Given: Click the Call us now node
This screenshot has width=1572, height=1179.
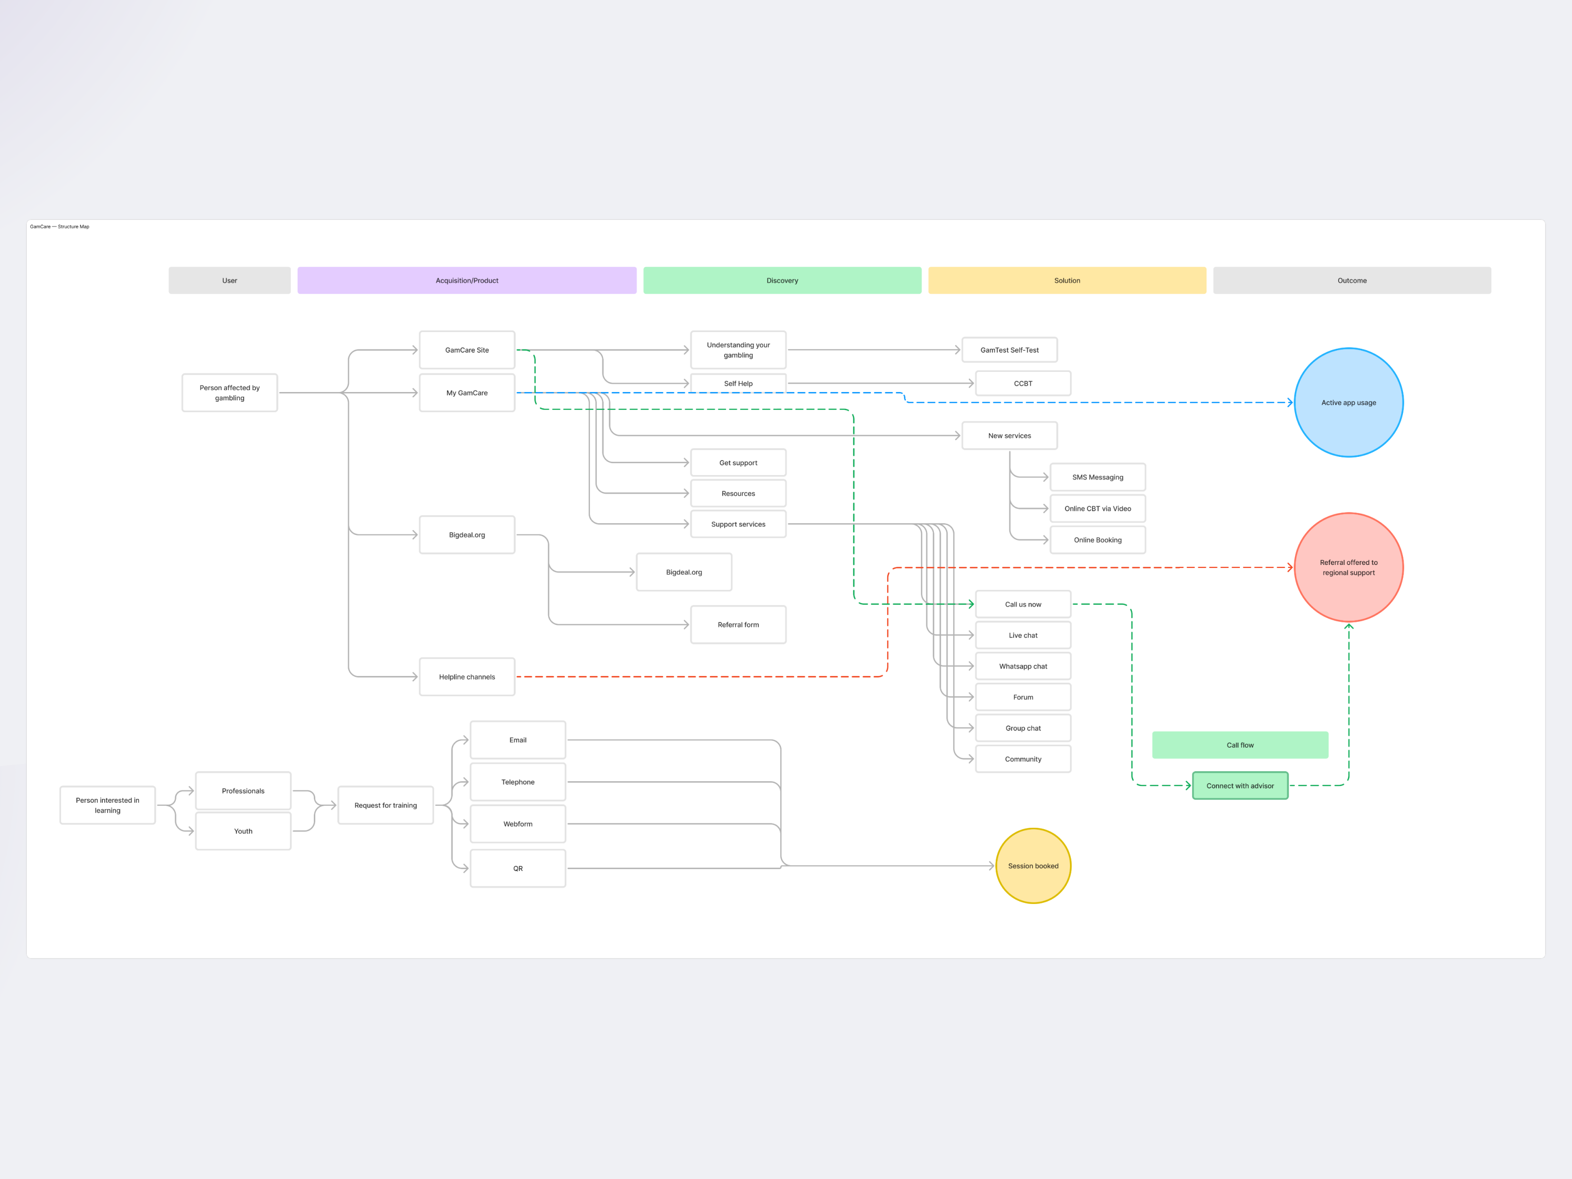Looking at the screenshot, I should pyautogui.click(x=1023, y=604).
